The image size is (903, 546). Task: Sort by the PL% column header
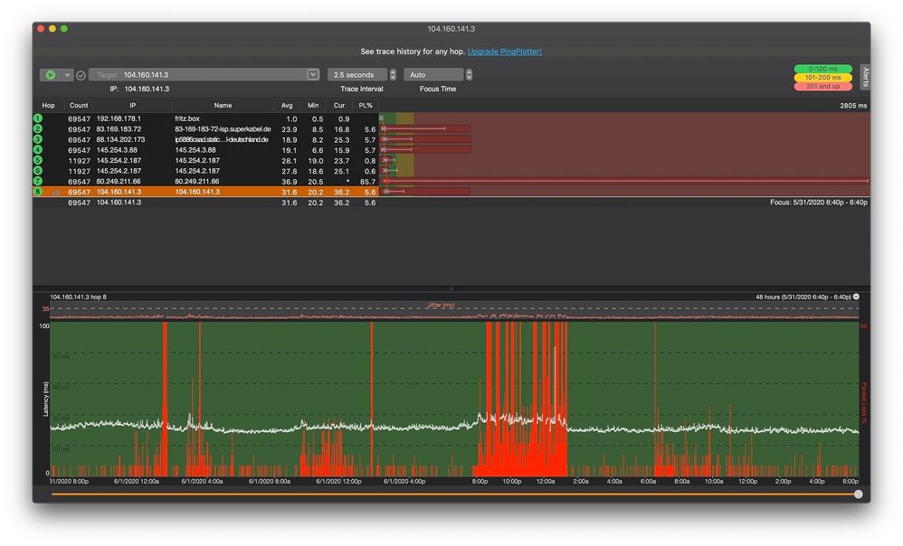click(x=366, y=106)
